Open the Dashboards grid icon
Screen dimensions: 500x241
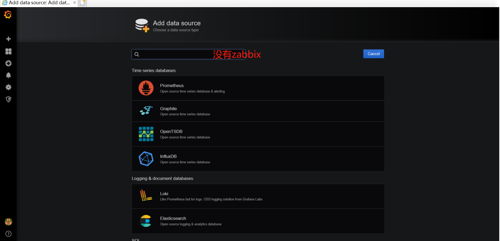(8, 51)
